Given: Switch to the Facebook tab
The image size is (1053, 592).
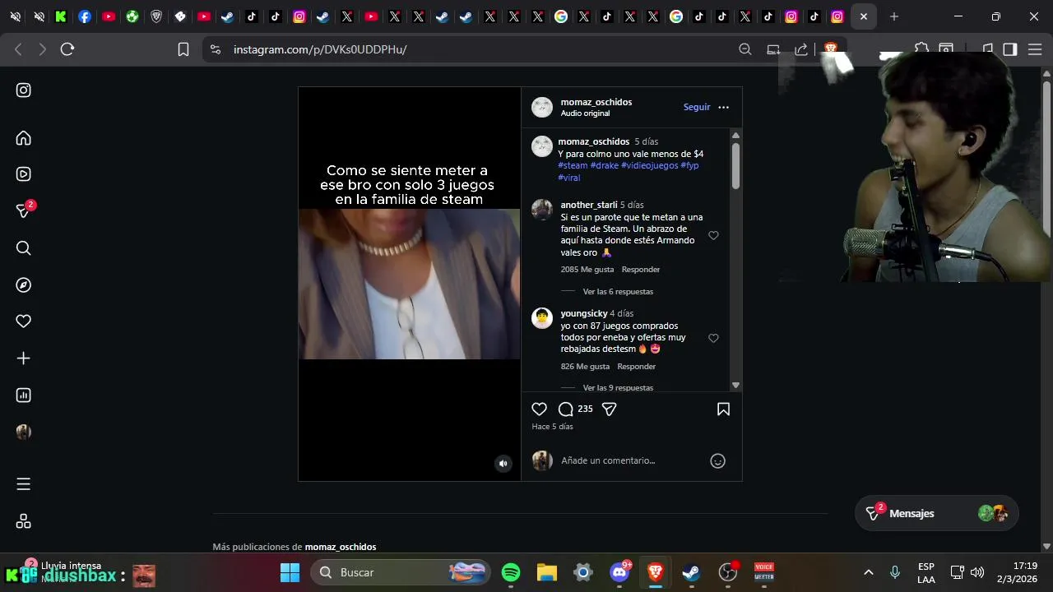Looking at the screenshot, I should [85, 16].
